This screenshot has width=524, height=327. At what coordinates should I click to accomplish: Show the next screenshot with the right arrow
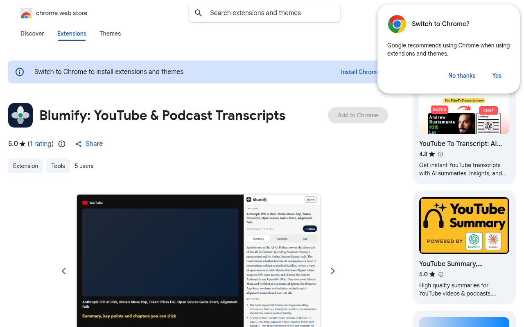(333, 271)
